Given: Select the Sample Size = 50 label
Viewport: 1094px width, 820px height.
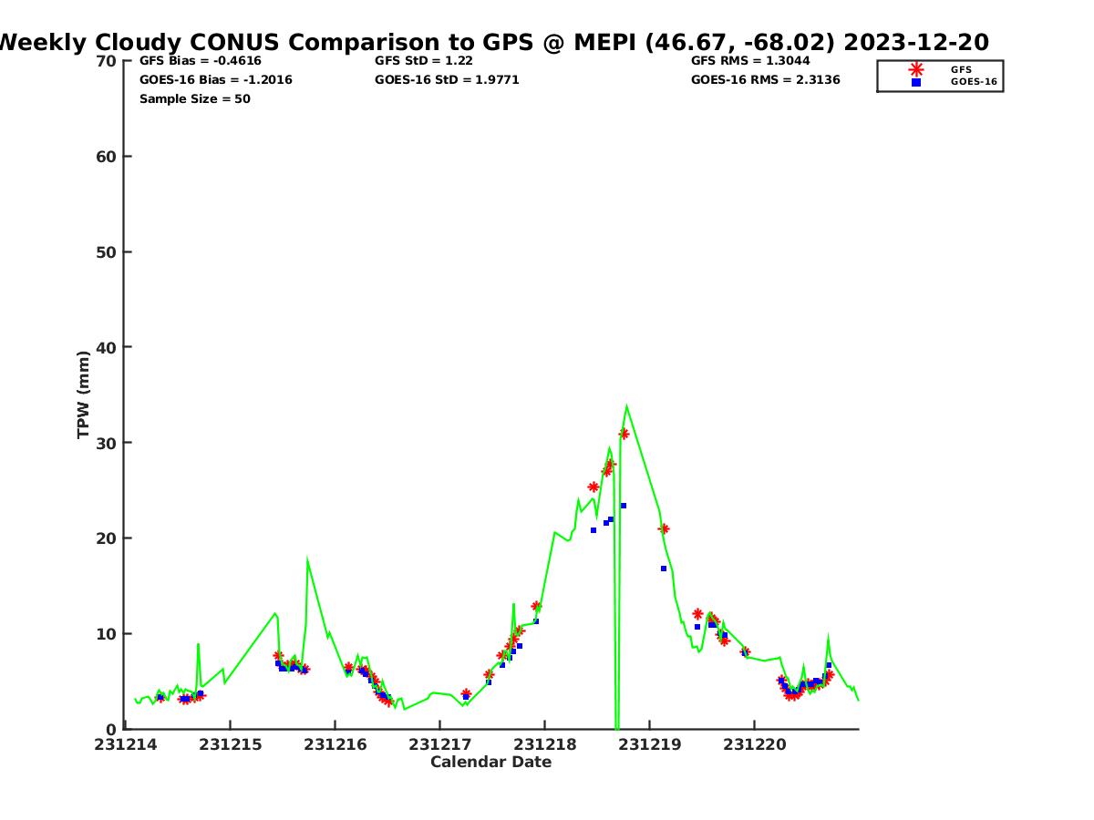Looking at the screenshot, I should 195,99.
